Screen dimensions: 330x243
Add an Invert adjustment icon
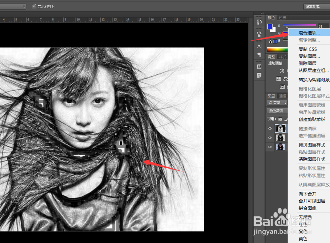[282, 87]
